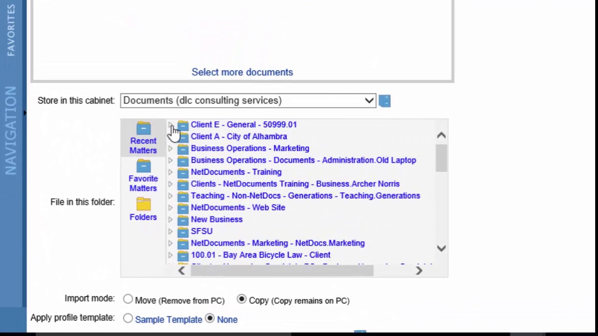
Task: Expand Clients - NetDocuments Training node
Action: coord(170,184)
